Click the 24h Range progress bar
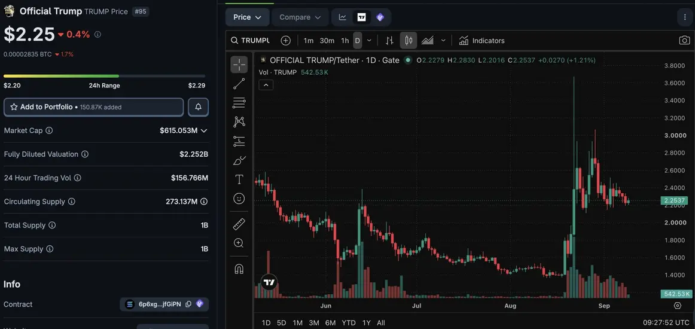 [x=104, y=76]
